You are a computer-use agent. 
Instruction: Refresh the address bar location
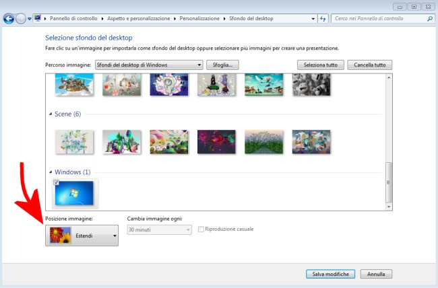[x=323, y=19]
